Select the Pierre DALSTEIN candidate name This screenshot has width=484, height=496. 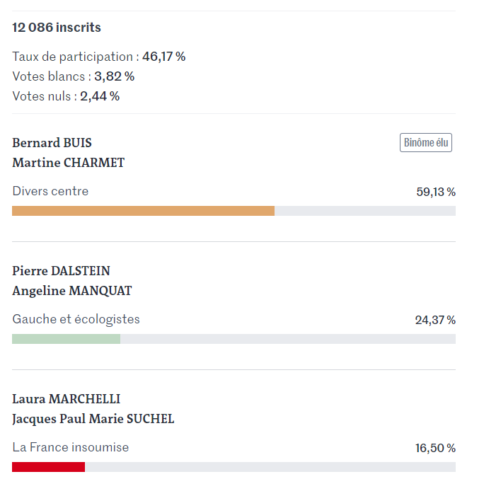[x=61, y=271]
